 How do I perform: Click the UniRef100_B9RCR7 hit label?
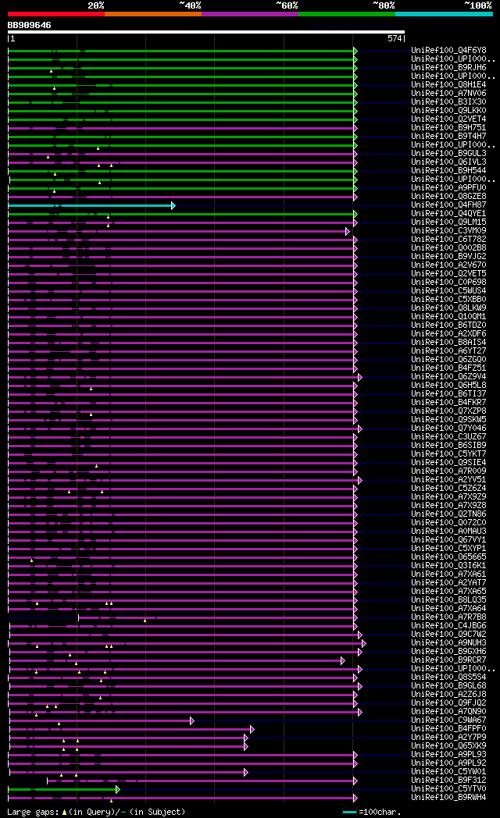pos(448,660)
